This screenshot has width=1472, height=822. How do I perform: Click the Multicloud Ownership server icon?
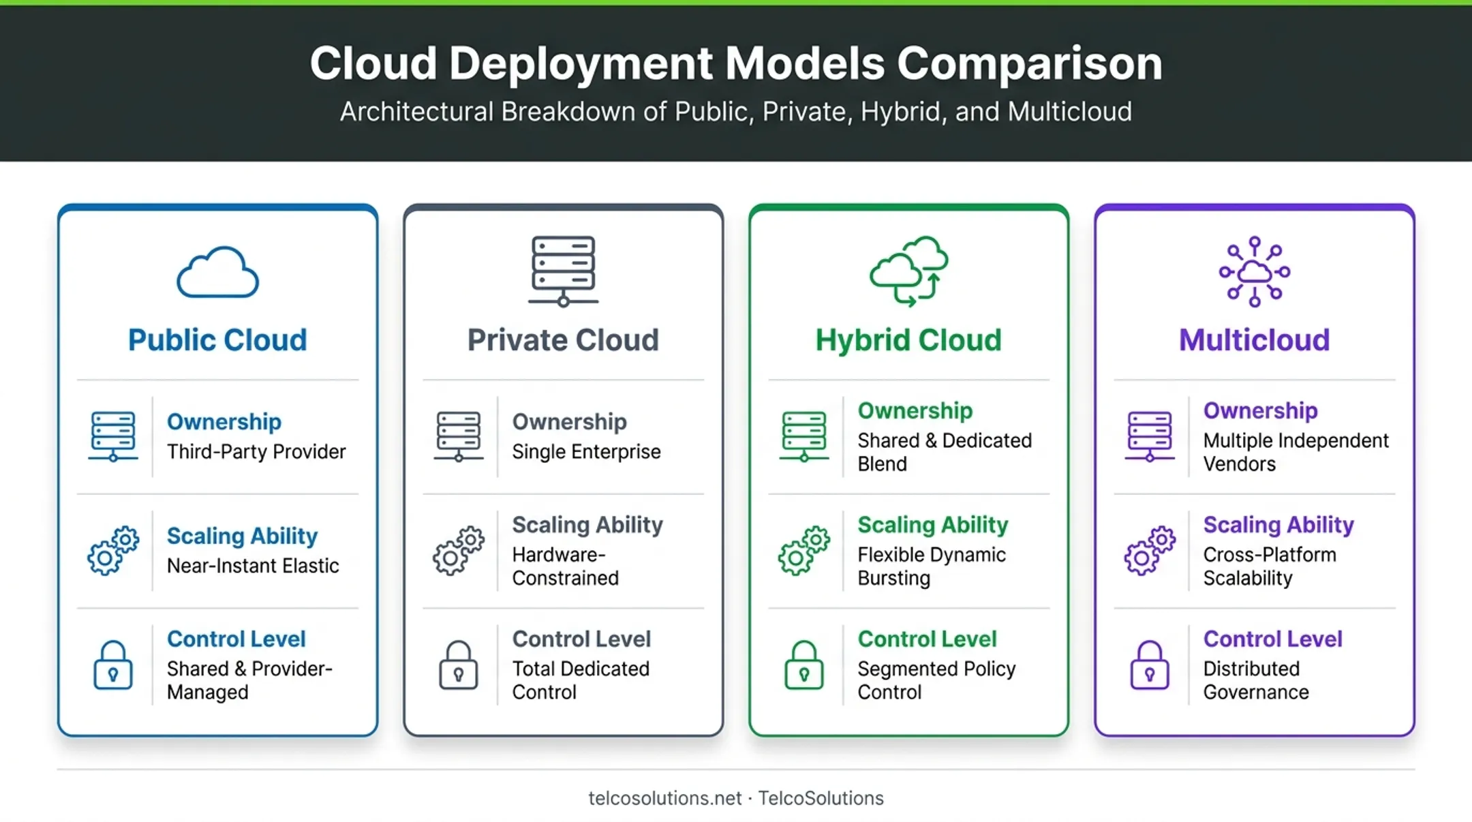(x=1150, y=436)
